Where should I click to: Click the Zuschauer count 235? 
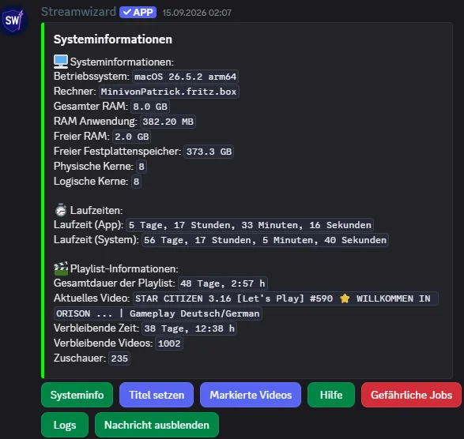pyautogui.click(x=119, y=358)
